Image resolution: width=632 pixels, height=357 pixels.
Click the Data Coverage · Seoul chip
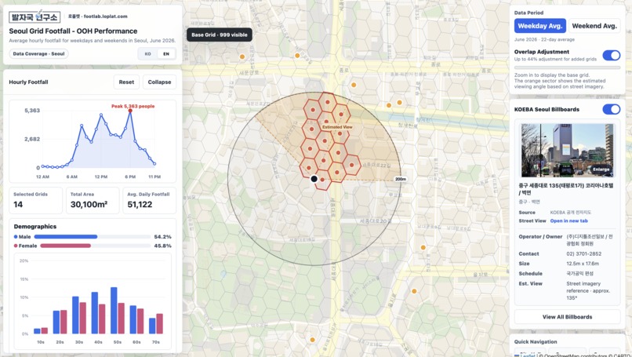[x=38, y=53]
